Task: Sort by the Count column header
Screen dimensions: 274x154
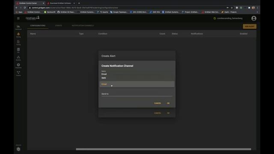Action: point(162,34)
